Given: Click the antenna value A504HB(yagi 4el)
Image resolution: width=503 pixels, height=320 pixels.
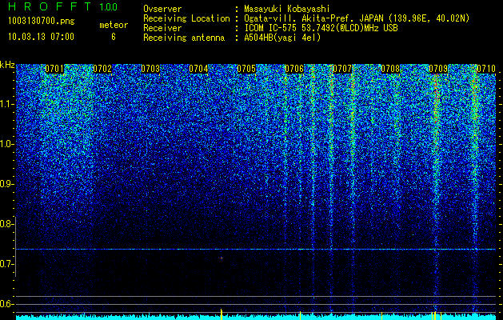Looking at the screenshot, I should click(282, 38).
